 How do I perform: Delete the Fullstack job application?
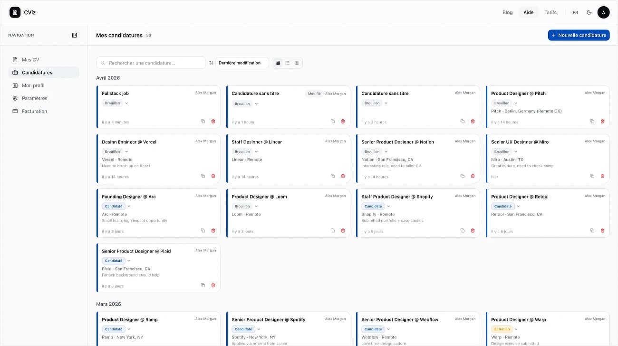[x=213, y=122]
